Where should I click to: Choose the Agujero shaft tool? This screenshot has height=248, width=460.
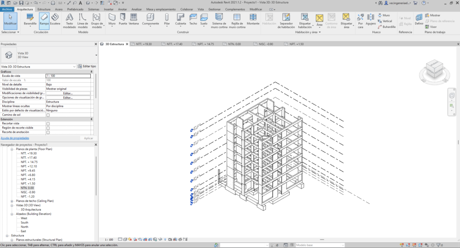click(x=371, y=20)
